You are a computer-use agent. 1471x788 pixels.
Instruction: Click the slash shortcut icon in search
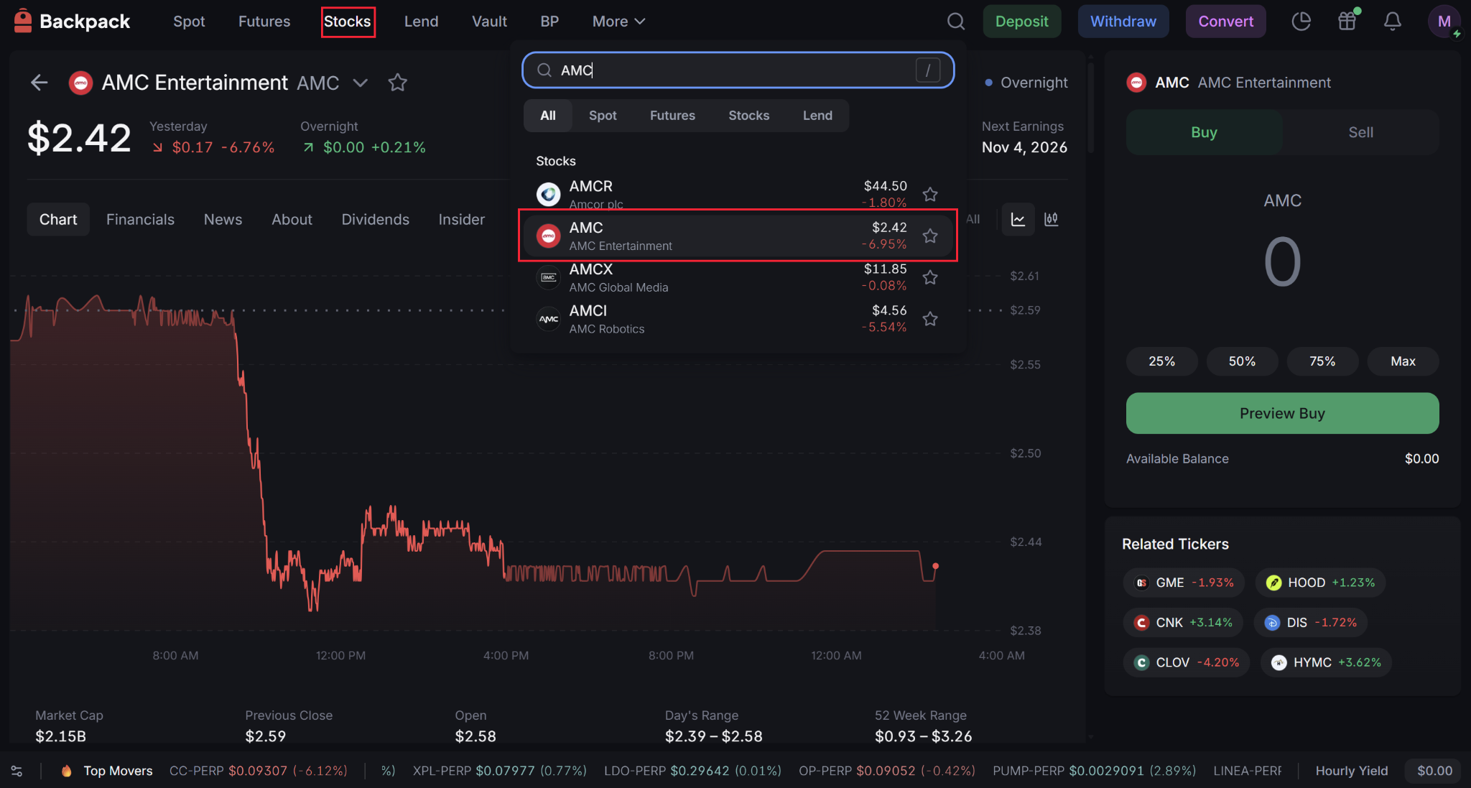pyautogui.click(x=928, y=70)
